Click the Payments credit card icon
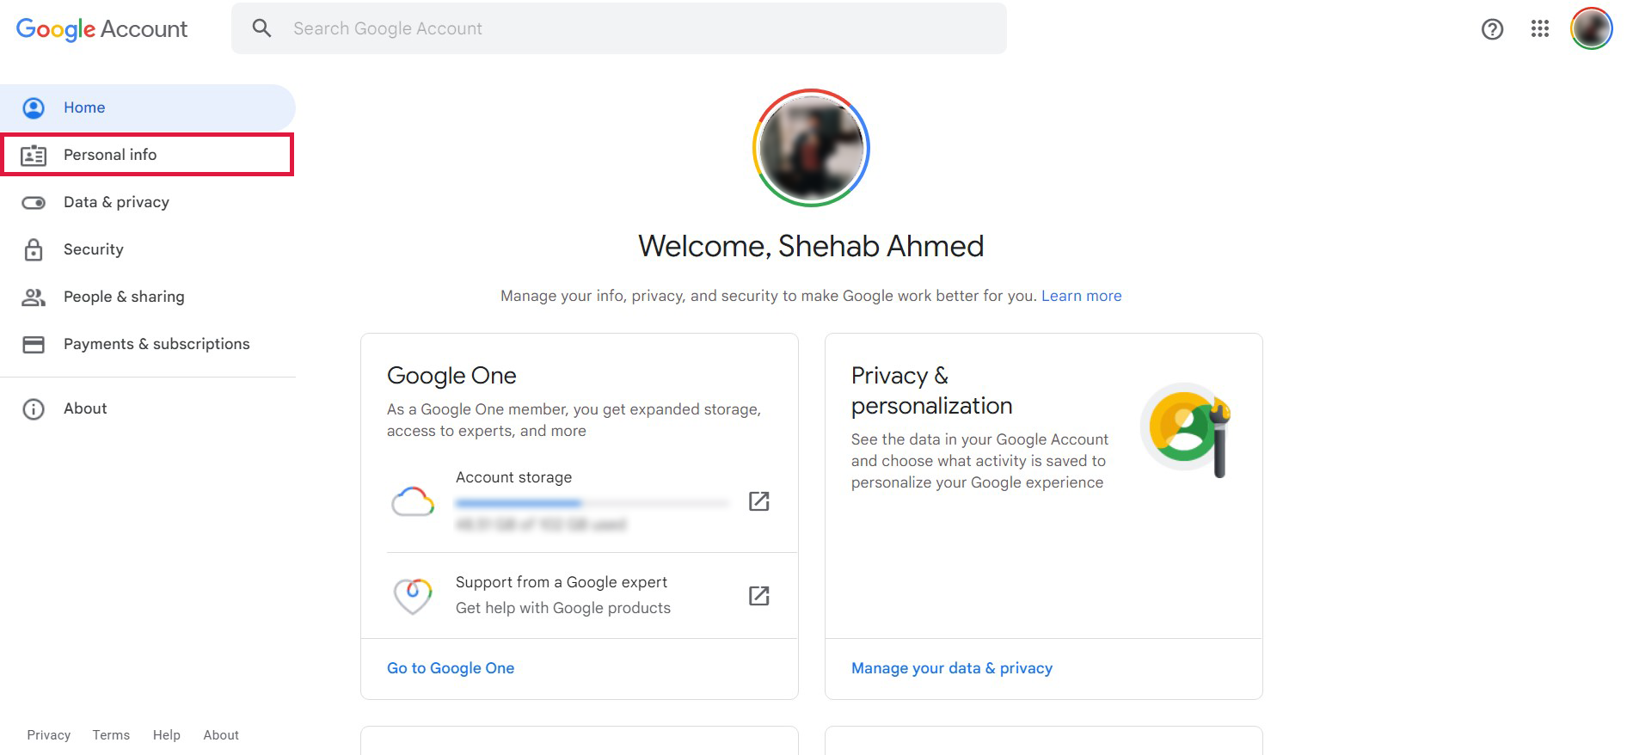The width and height of the screenshot is (1627, 755). point(34,345)
